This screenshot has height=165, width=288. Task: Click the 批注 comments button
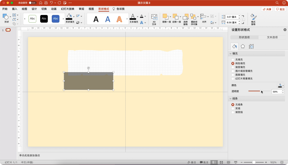coord(280,9)
